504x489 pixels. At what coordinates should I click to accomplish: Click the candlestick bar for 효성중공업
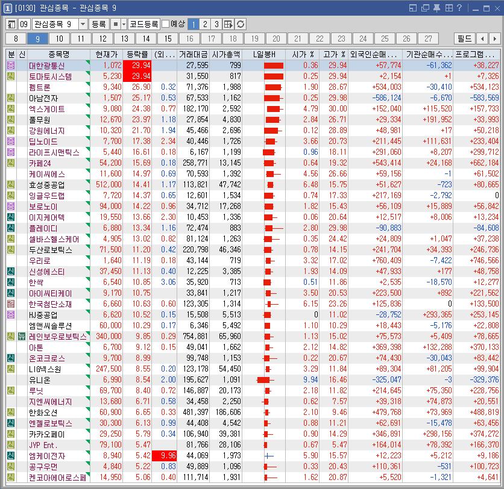[x=270, y=185]
